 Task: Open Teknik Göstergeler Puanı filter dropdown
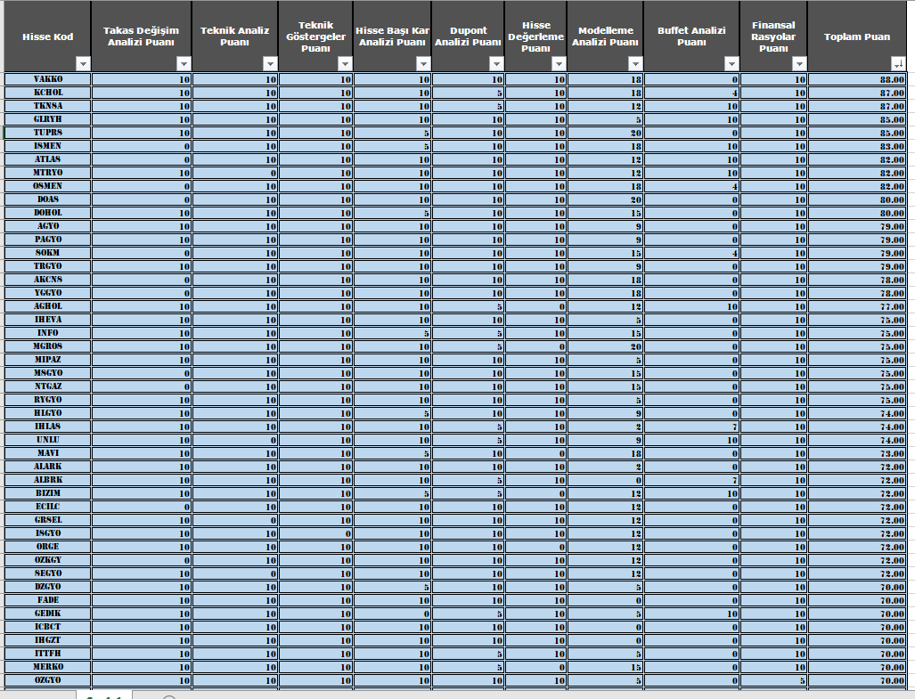346,63
